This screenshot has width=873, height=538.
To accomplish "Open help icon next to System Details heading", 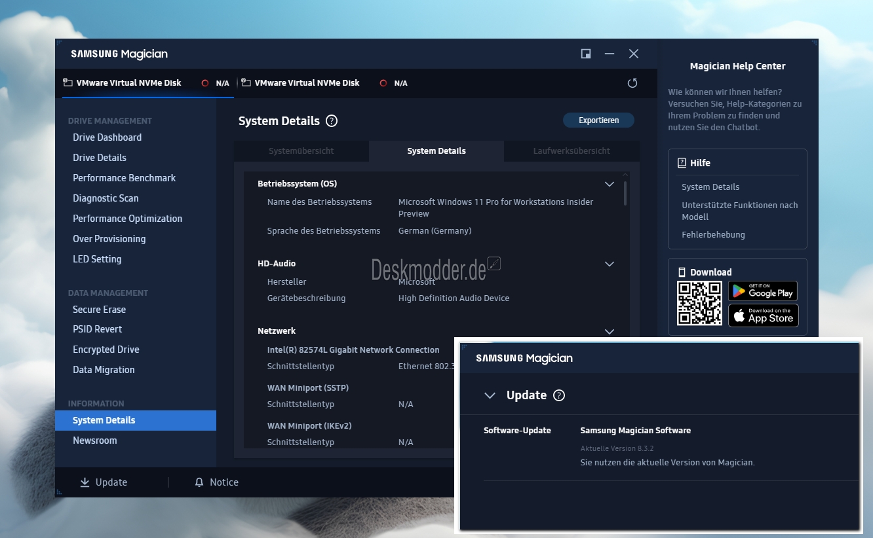I will [x=332, y=120].
